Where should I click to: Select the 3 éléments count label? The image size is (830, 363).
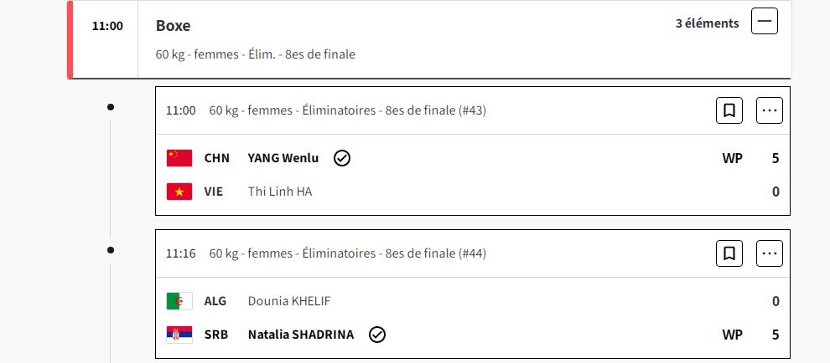707,23
